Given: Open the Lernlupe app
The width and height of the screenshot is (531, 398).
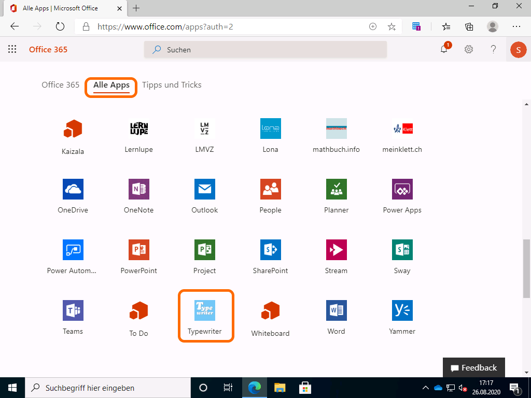Looking at the screenshot, I should (138, 129).
